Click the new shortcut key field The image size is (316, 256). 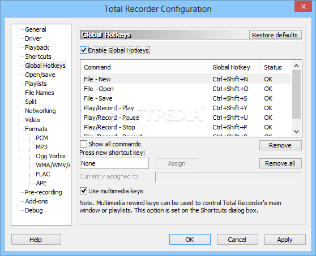[x=114, y=163]
